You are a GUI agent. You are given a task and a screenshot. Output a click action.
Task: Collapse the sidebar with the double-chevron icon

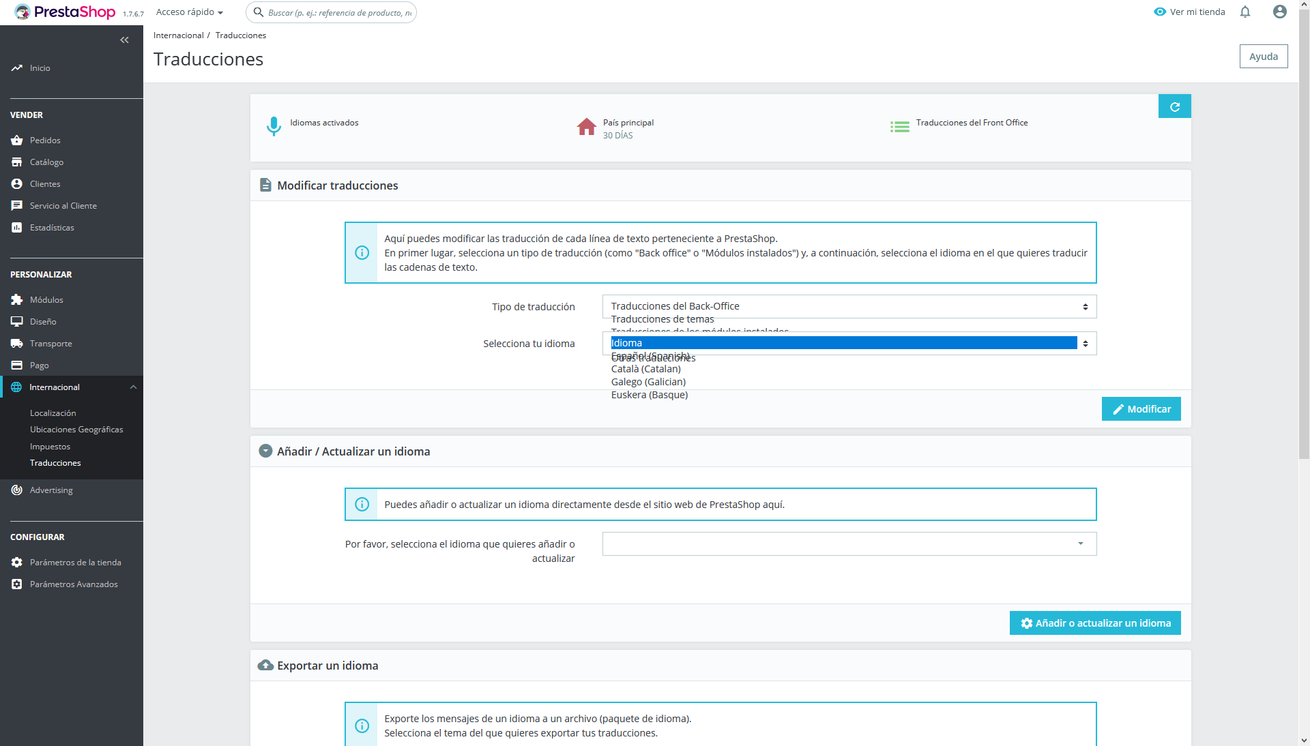pyautogui.click(x=124, y=40)
